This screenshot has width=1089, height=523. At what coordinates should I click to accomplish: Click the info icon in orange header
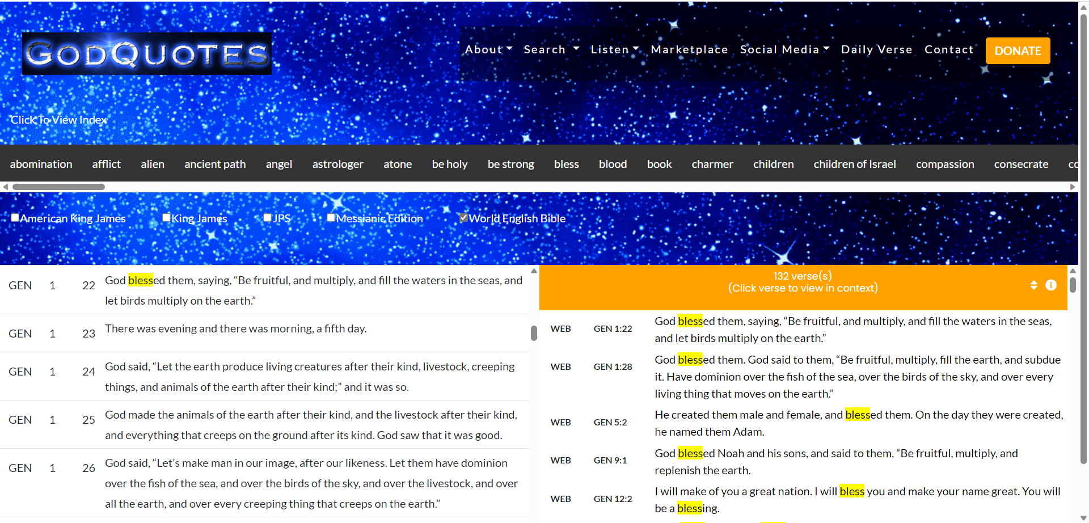coord(1051,285)
